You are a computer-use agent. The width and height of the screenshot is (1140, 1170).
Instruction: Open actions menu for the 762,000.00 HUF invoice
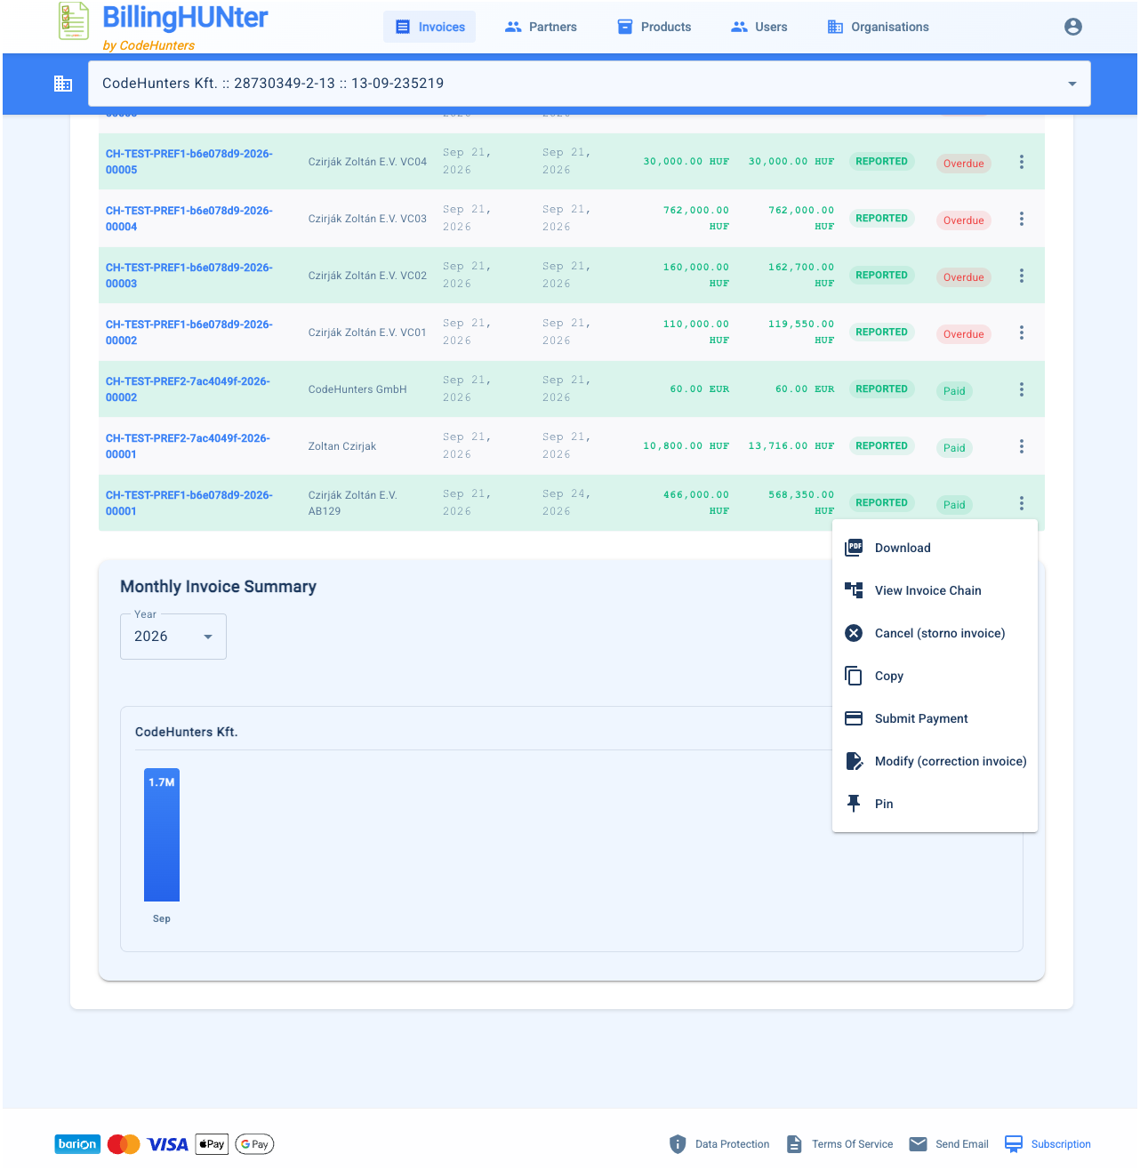(1022, 219)
